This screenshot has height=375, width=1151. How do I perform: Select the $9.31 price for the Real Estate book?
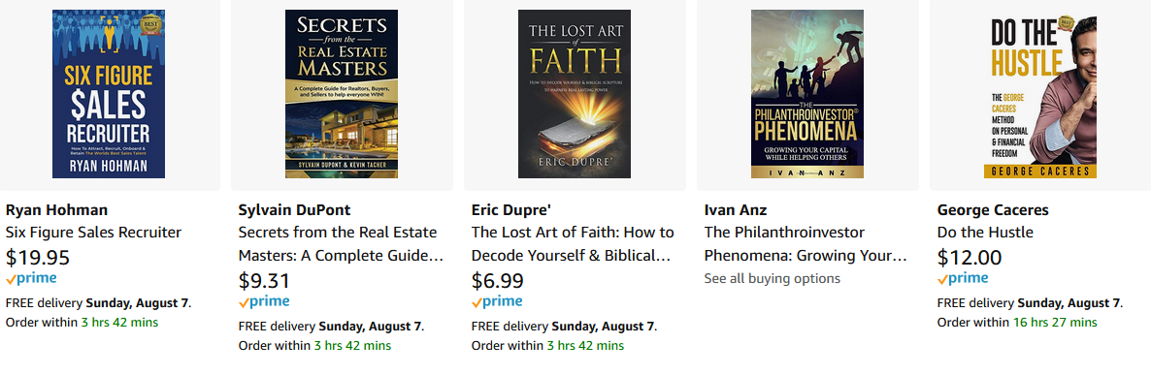click(264, 280)
